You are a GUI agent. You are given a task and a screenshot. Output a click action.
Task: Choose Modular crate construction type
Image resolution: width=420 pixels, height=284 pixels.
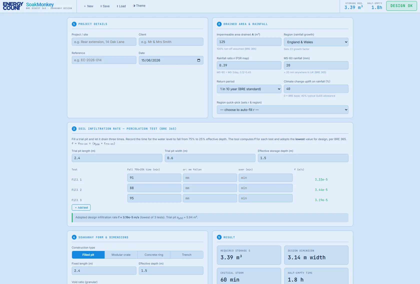(x=121, y=255)
